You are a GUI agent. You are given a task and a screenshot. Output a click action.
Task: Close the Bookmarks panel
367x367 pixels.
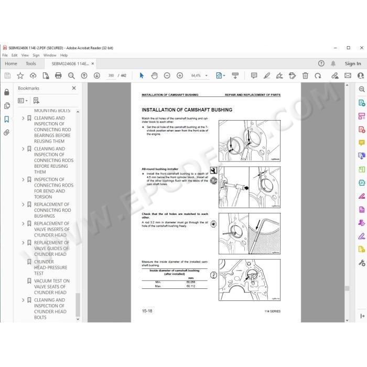74,88
